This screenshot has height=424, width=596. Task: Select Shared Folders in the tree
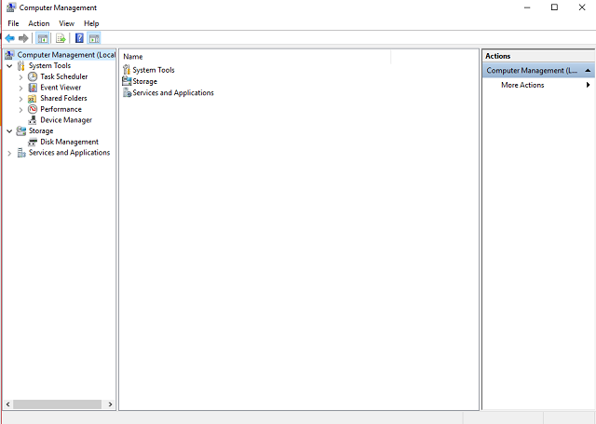(63, 98)
